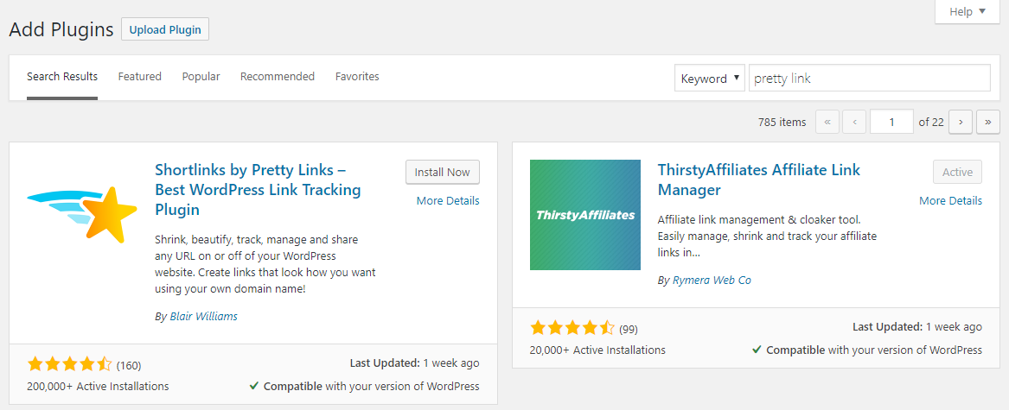Screen dimensions: 1009x410
Task: Open the Keyword search type dropdown
Action: [x=709, y=78]
